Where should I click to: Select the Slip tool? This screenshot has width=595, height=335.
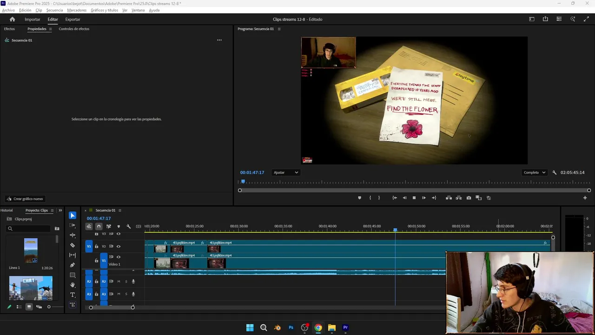pyautogui.click(x=73, y=255)
